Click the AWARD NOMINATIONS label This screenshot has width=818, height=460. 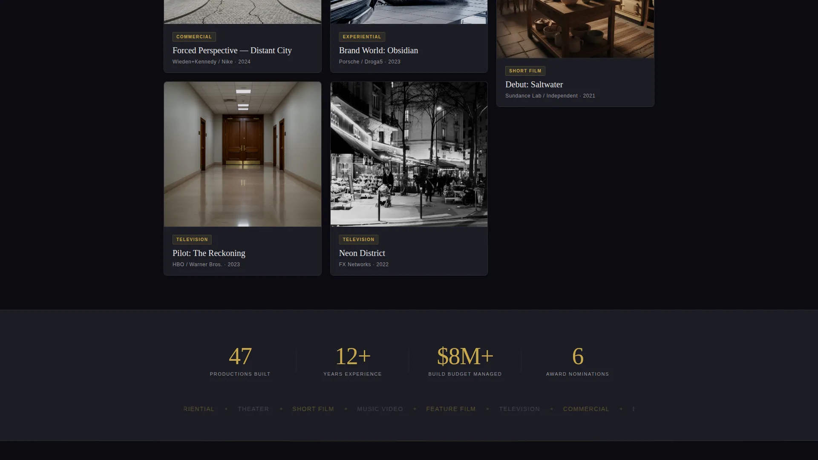[x=578, y=374]
